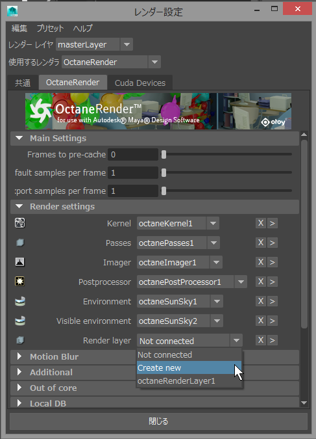Open the octaneSunSky2 Visible environment dropdown
The width and height of the screenshot is (316, 439).
coord(217,321)
